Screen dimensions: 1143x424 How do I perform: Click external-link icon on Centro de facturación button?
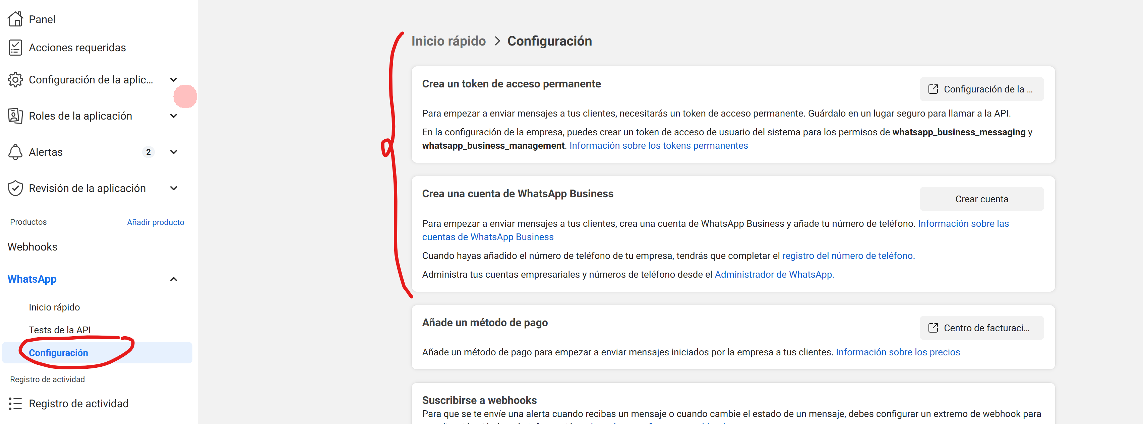[x=933, y=328]
